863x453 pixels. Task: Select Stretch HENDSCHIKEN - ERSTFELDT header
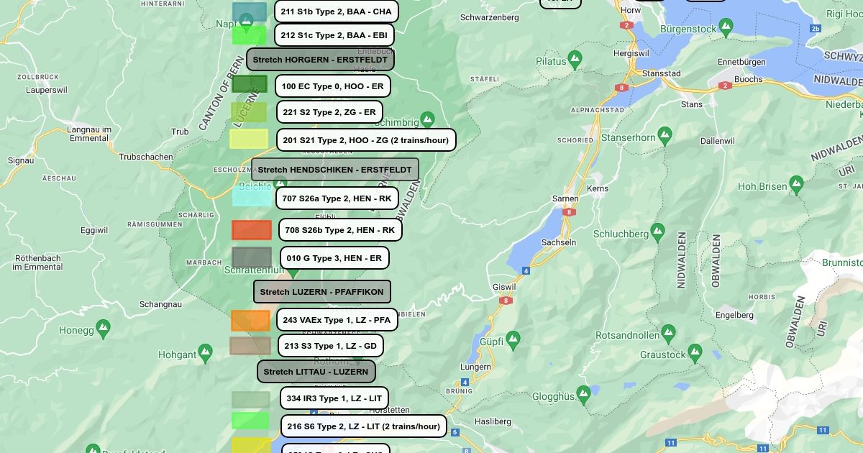pos(334,170)
